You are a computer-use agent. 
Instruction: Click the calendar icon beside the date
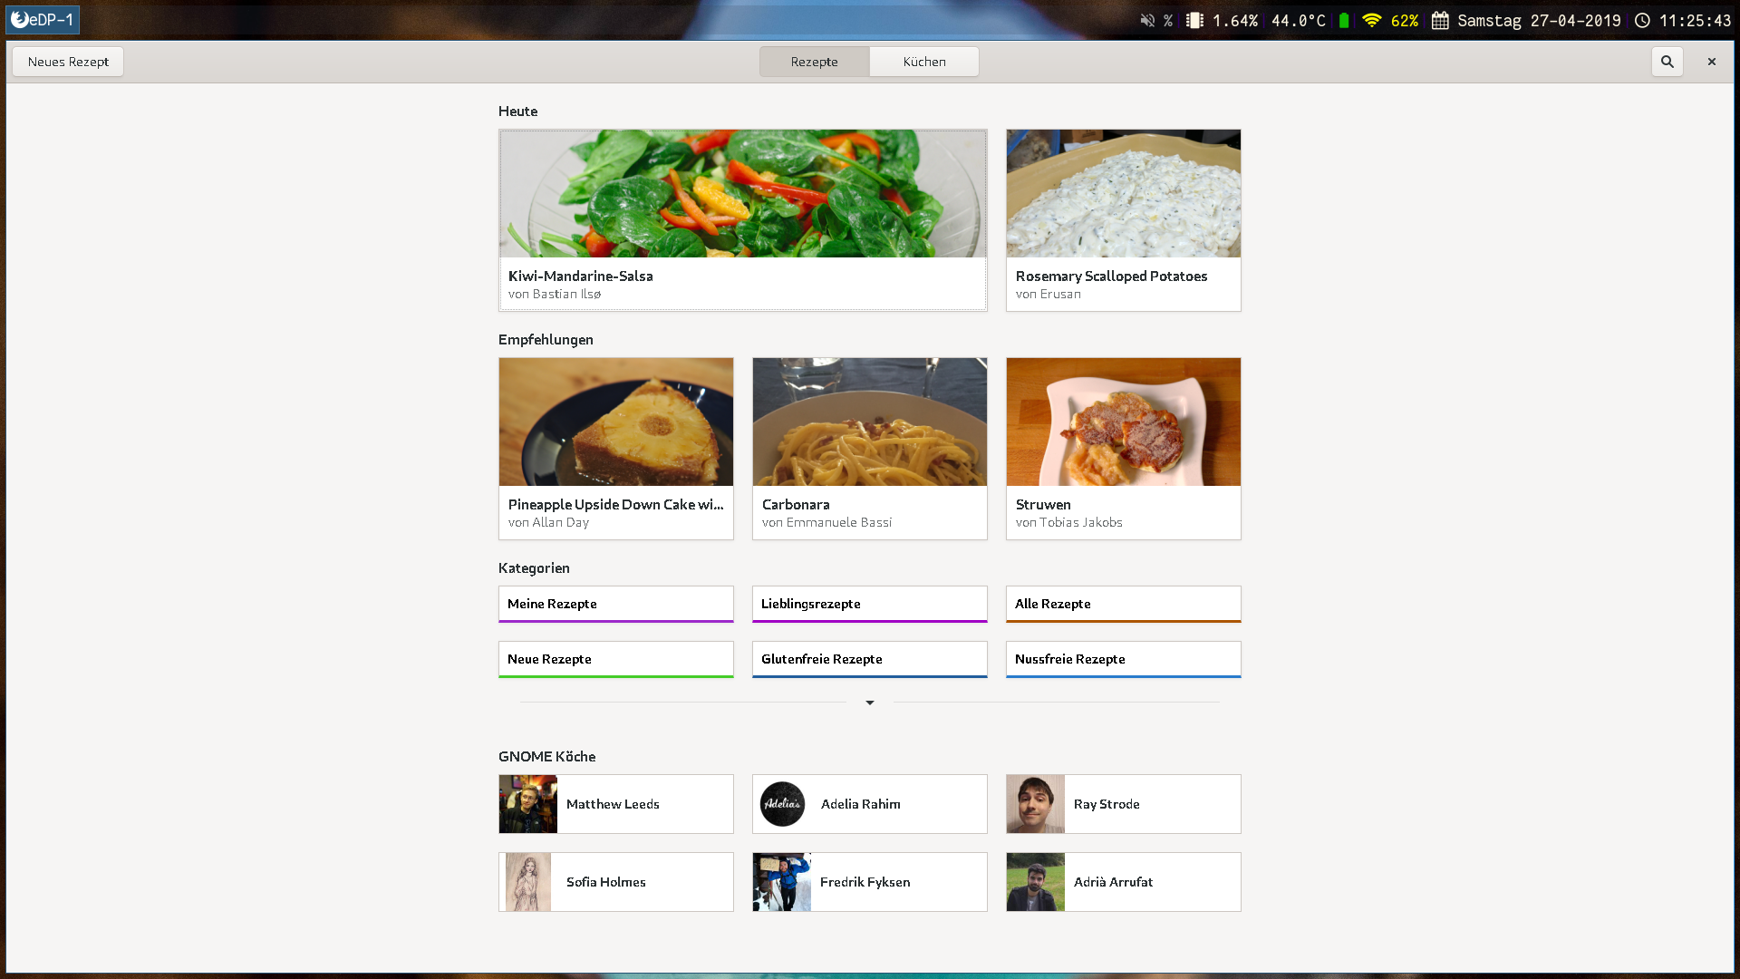click(1440, 20)
